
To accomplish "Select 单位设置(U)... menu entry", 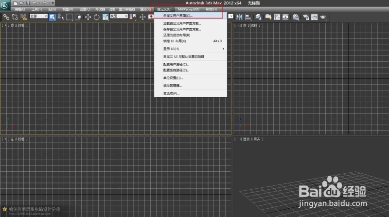I will [173, 78].
